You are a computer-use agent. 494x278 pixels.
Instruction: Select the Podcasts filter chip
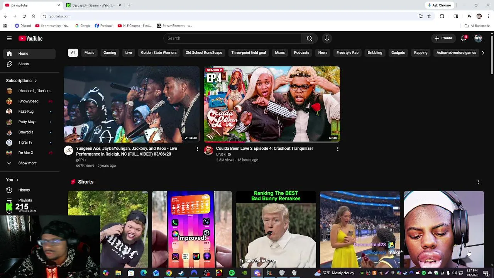[301, 53]
